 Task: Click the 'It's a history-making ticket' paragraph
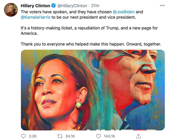coord(89,31)
